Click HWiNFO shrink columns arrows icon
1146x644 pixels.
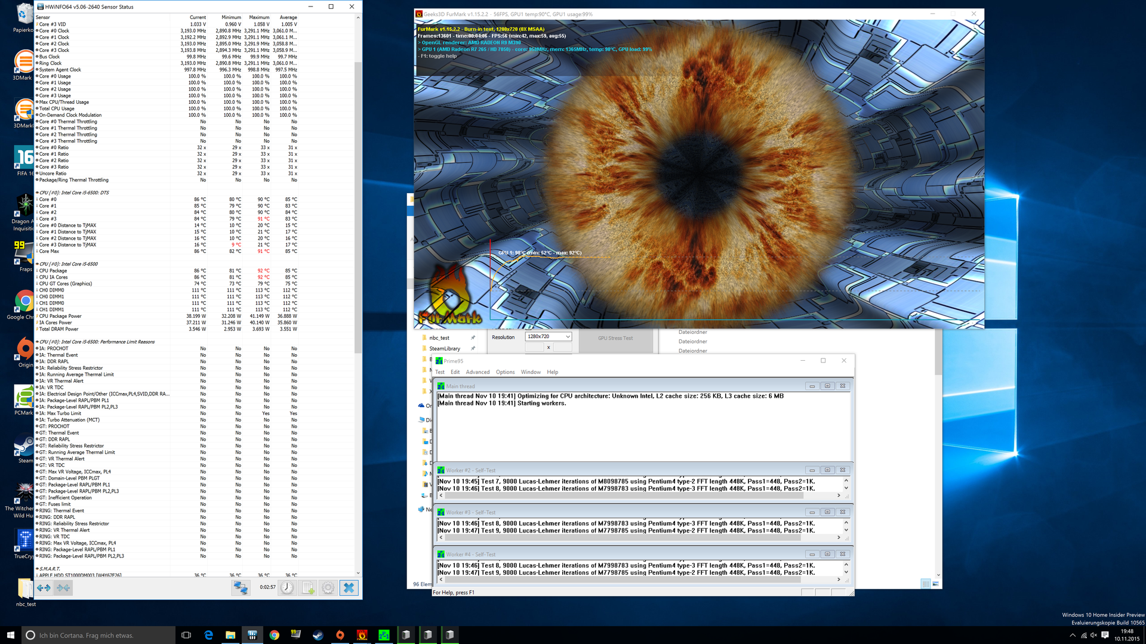63,588
